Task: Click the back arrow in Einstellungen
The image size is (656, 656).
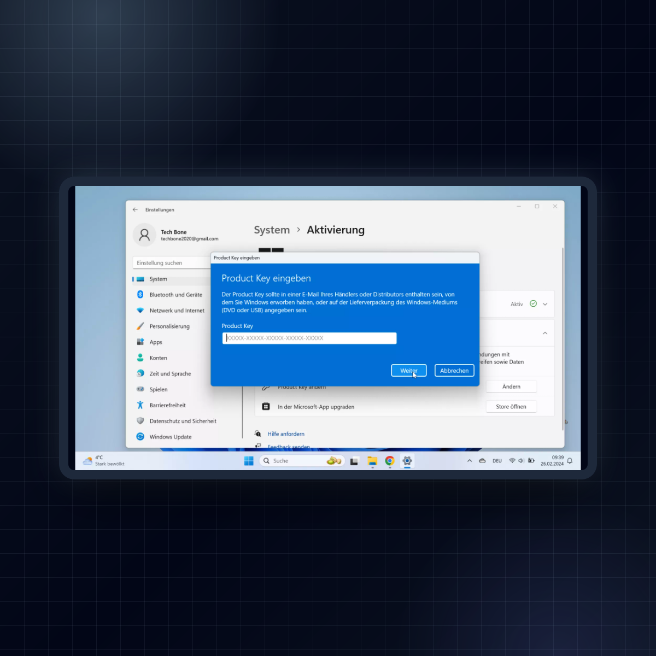Action: (x=135, y=209)
